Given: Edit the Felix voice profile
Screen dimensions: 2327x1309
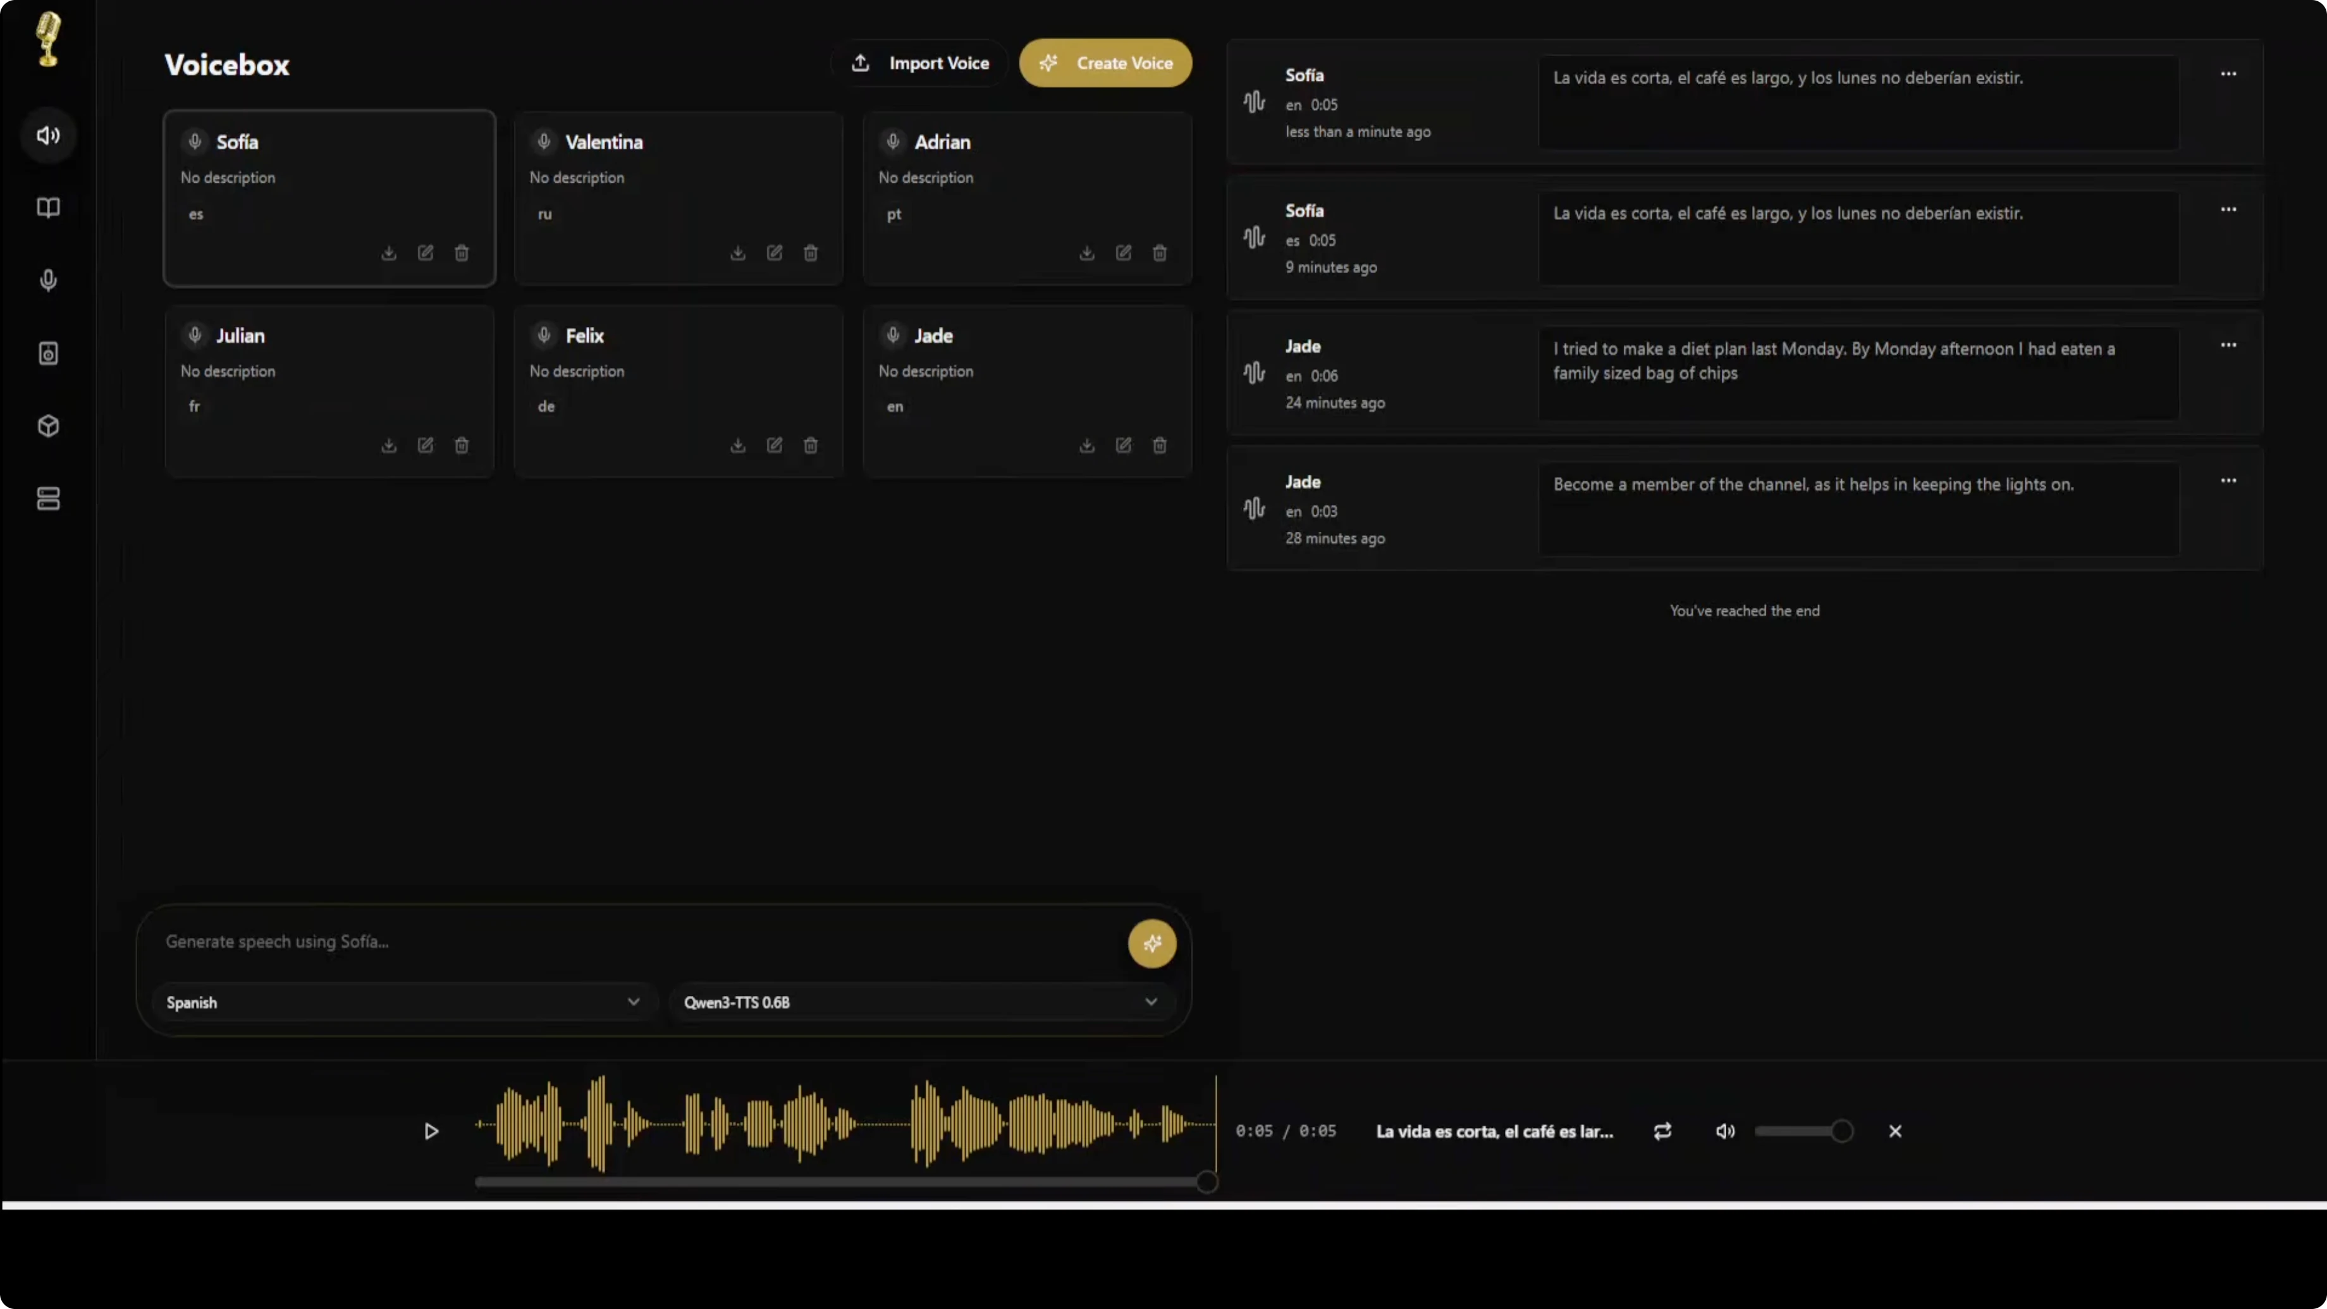Looking at the screenshot, I should [x=774, y=445].
